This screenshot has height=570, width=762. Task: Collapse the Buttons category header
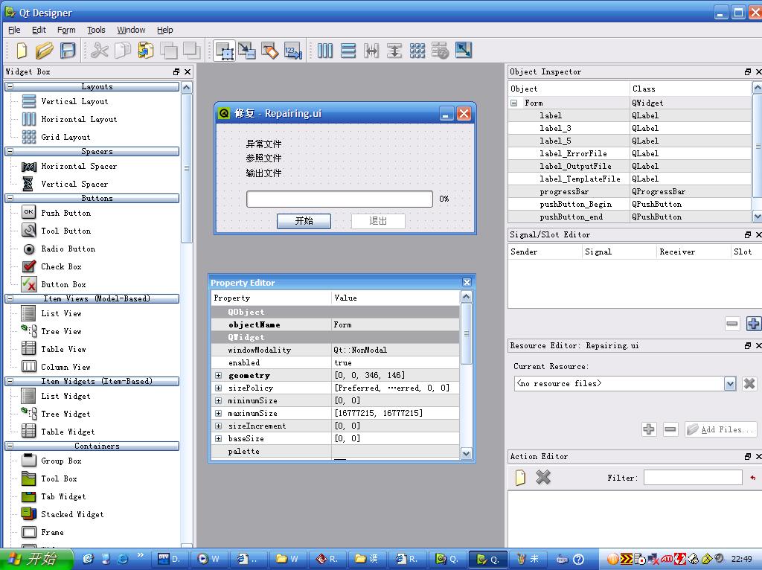pos(10,198)
